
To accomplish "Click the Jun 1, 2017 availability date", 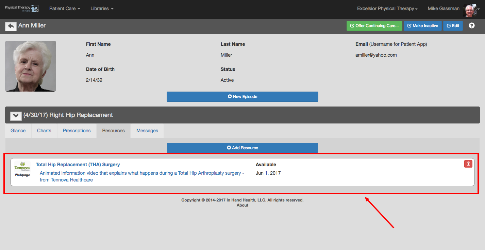I will 268,173.
